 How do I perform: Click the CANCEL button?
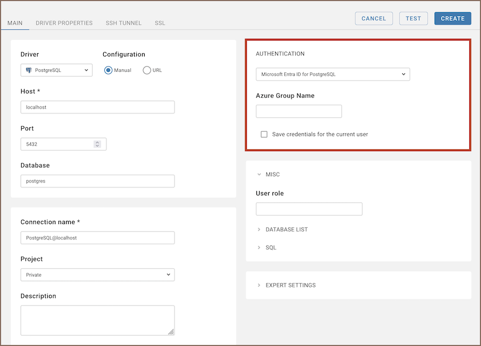pyautogui.click(x=374, y=18)
